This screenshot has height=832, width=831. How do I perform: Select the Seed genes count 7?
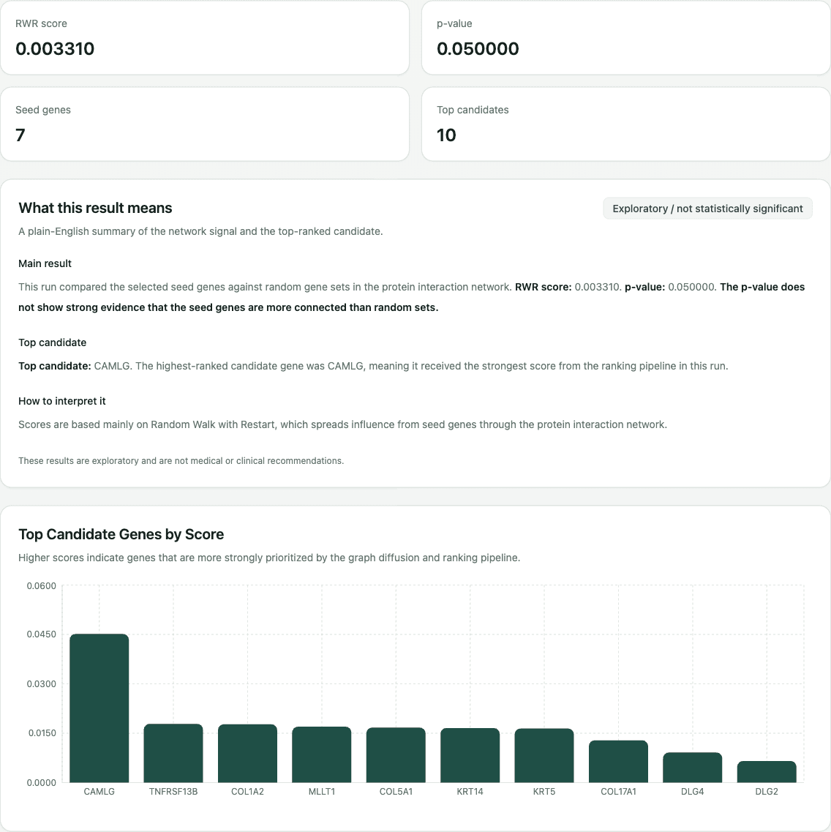coord(20,135)
